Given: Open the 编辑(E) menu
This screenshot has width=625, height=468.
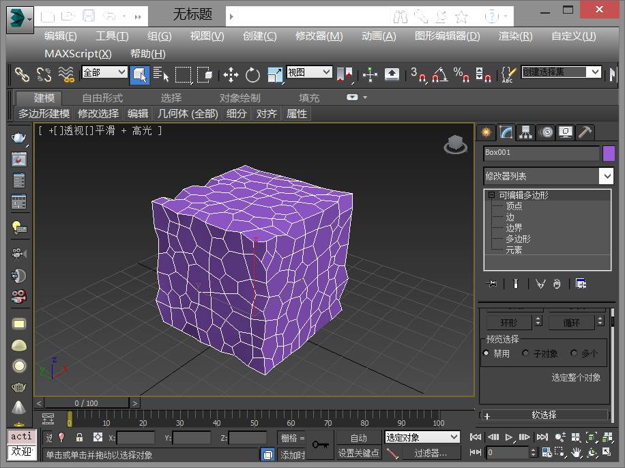Looking at the screenshot, I should coord(61,36).
